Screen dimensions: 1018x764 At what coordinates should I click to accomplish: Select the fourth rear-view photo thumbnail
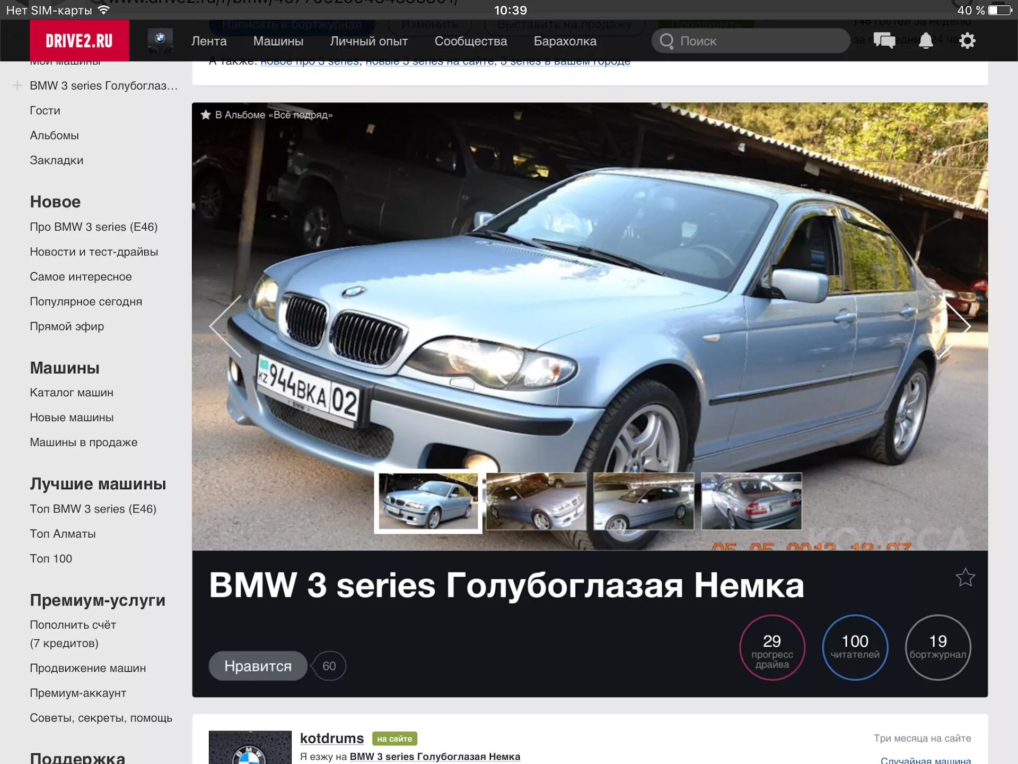pos(751,501)
